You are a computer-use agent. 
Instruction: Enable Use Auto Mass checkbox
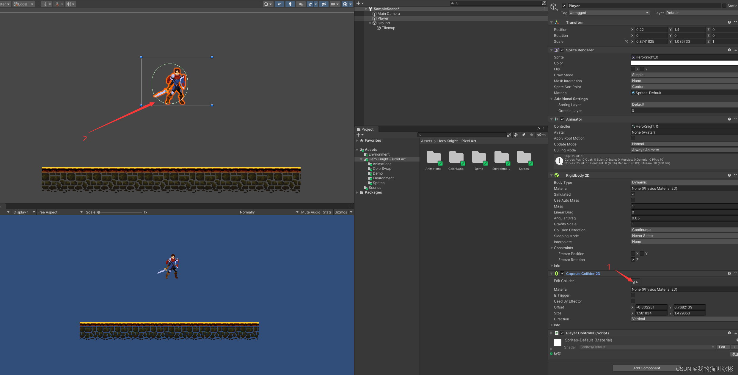coord(633,200)
